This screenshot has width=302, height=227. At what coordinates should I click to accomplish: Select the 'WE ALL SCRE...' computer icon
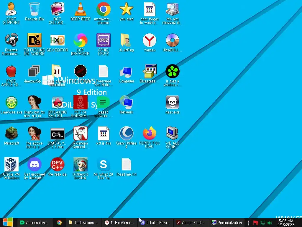[x=172, y=137]
